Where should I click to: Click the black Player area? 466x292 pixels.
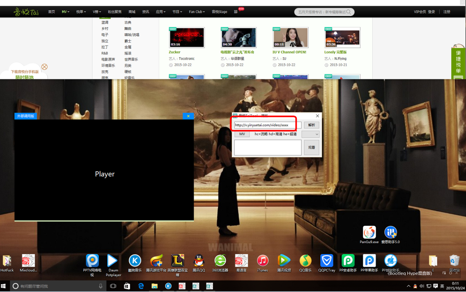point(104,170)
